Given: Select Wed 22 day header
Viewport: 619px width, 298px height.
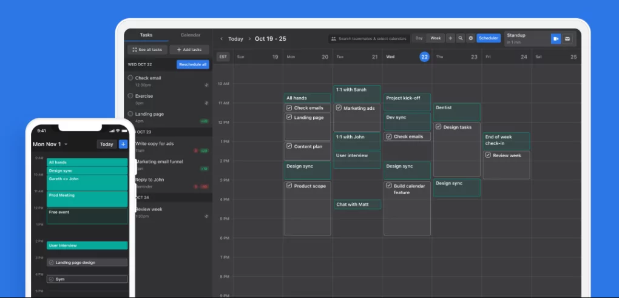Looking at the screenshot, I should 407,57.
